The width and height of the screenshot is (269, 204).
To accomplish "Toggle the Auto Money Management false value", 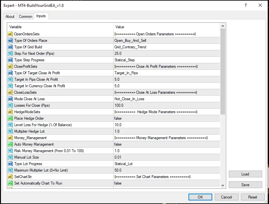I will click(x=118, y=144).
